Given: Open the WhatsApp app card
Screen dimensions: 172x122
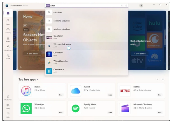Looking at the screenshot, I should click(x=42, y=108).
